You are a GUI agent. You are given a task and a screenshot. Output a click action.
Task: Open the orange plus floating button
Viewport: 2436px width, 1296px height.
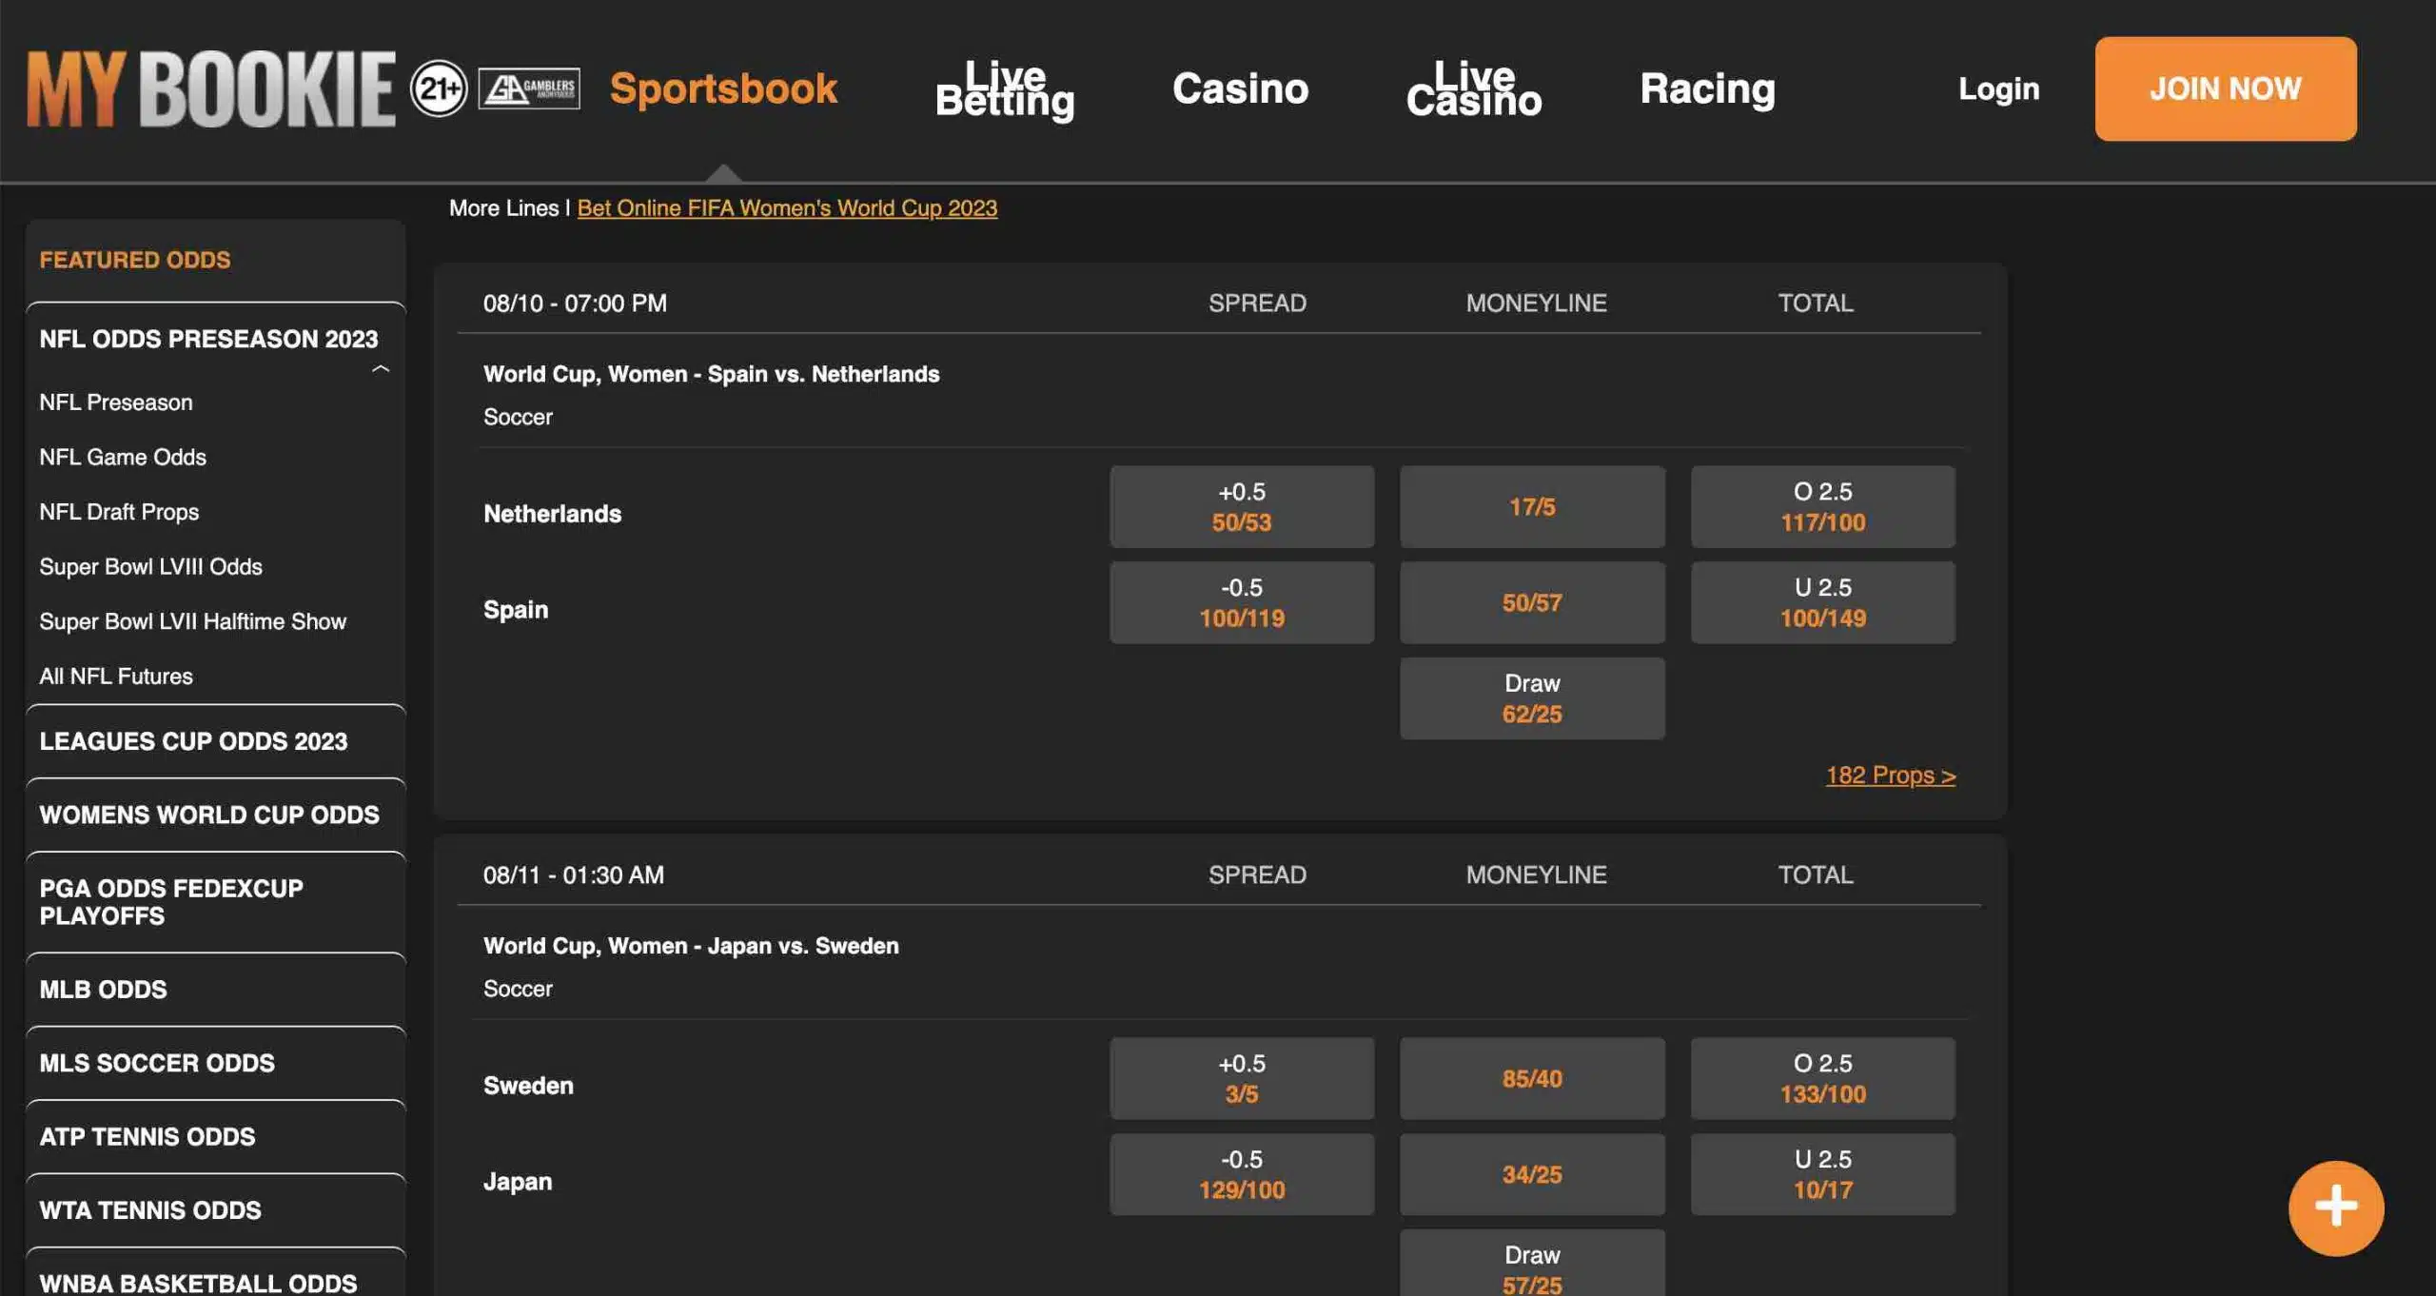click(x=2335, y=1208)
